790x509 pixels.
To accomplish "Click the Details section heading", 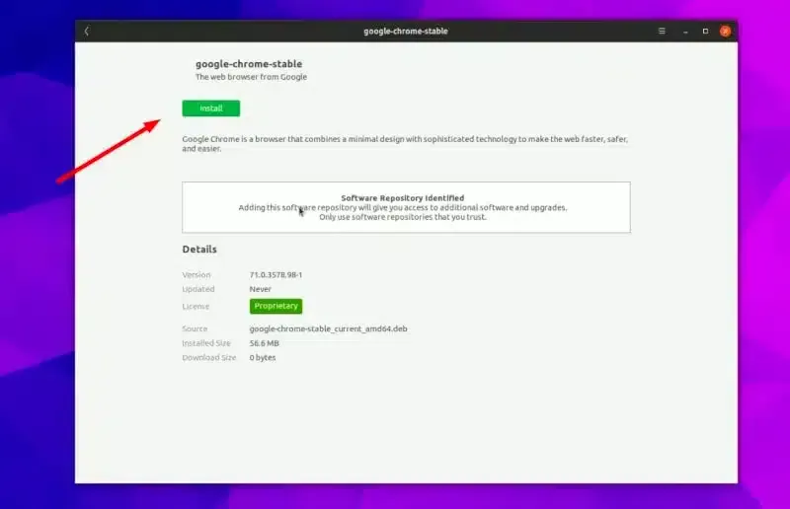I will 199,250.
